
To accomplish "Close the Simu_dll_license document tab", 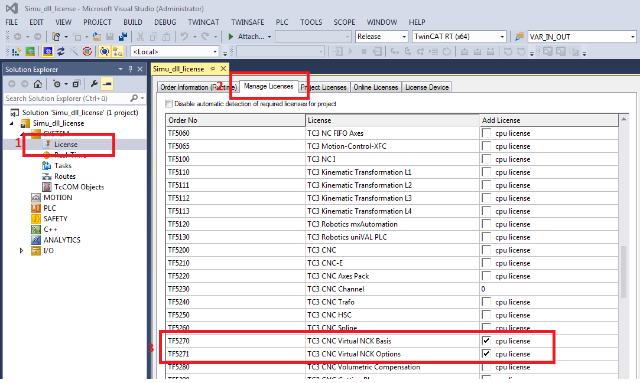I will click(223, 69).
